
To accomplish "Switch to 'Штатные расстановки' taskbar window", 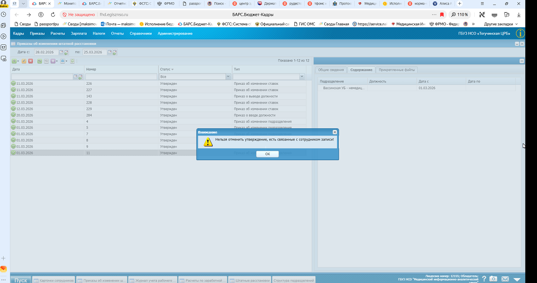I will (250, 280).
